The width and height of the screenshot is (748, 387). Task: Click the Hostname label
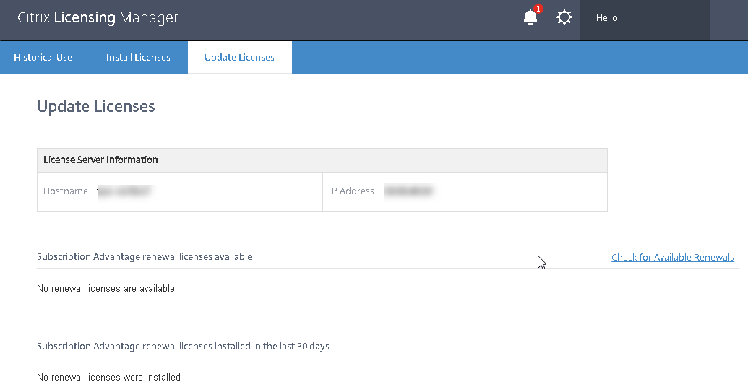pos(65,191)
